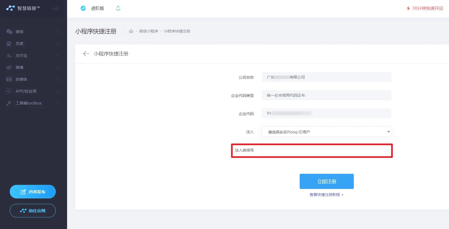Image resolution: width=449 pixels, height=229 pixels.
Task: Click the 前往官网 button
Action: click(33, 211)
